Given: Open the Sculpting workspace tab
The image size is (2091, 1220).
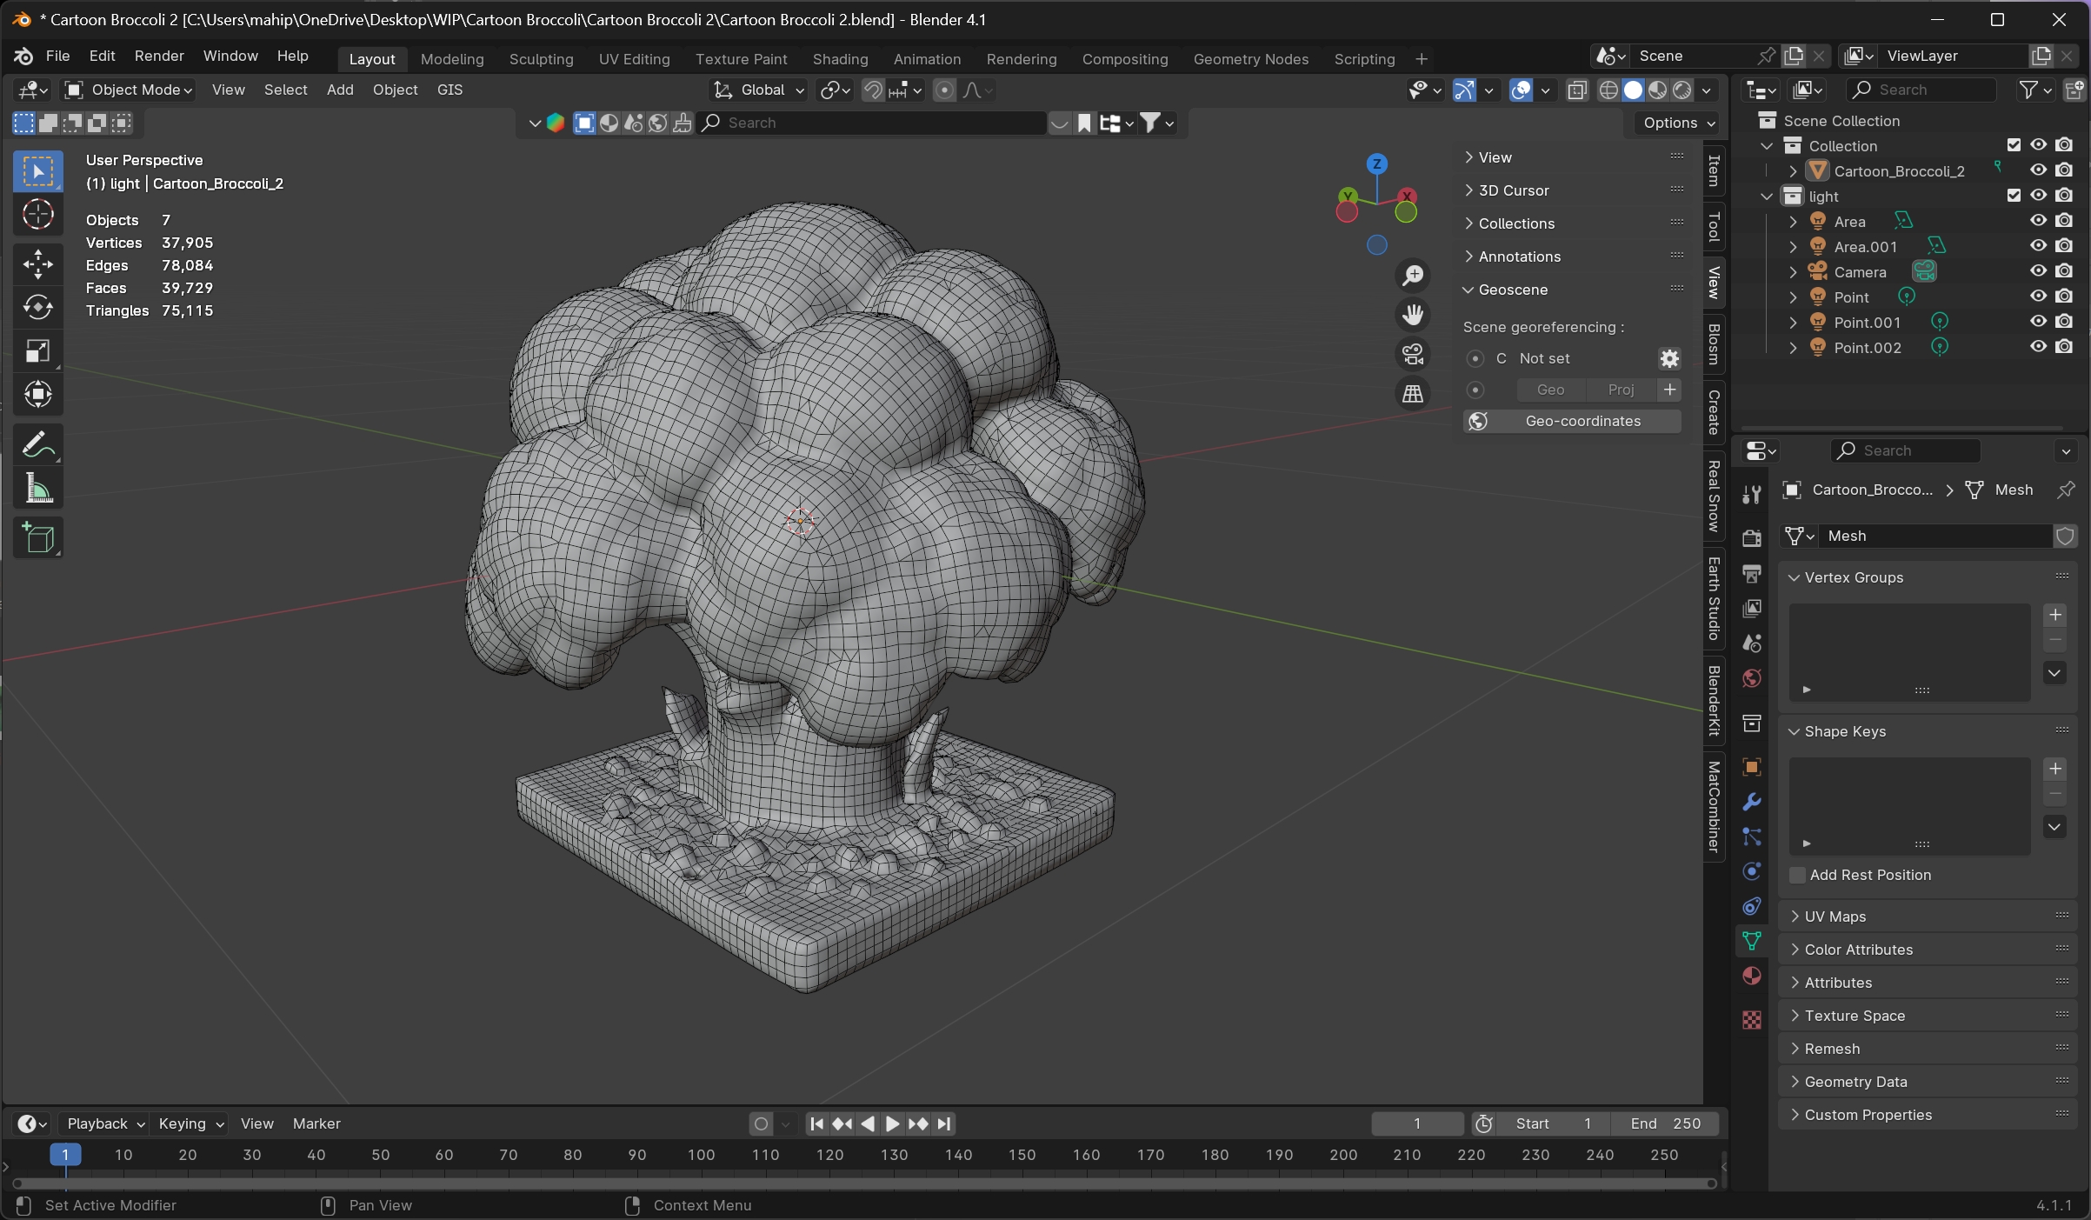Looking at the screenshot, I should click(x=541, y=59).
